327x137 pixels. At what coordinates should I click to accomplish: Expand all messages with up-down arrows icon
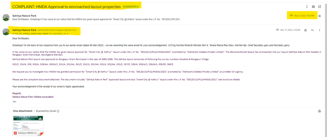pos(307,6)
